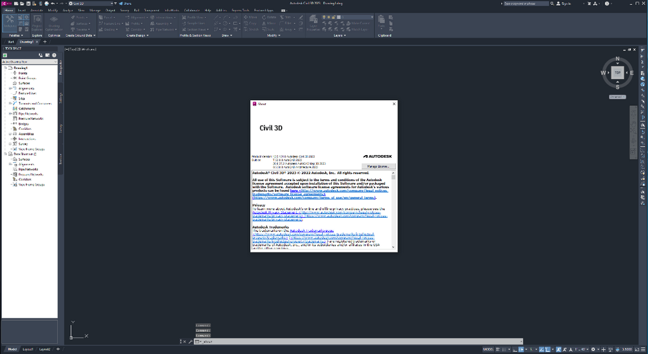This screenshot has height=354, width=648.
Task: Select the Grading tool in Create Design
Action: tap(108, 29)
